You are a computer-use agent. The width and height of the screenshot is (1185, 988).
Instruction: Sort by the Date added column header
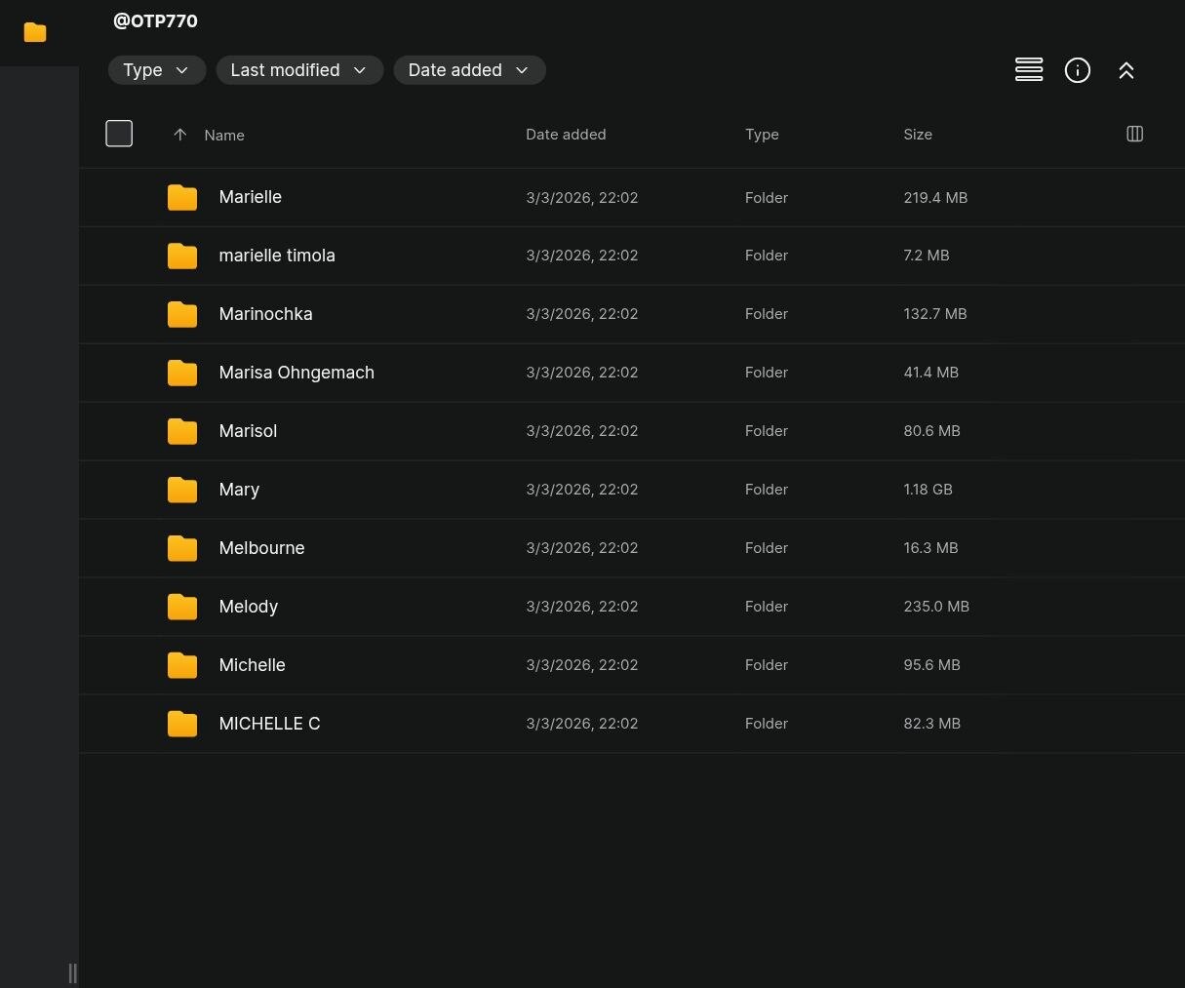click(x=566, y=135)
